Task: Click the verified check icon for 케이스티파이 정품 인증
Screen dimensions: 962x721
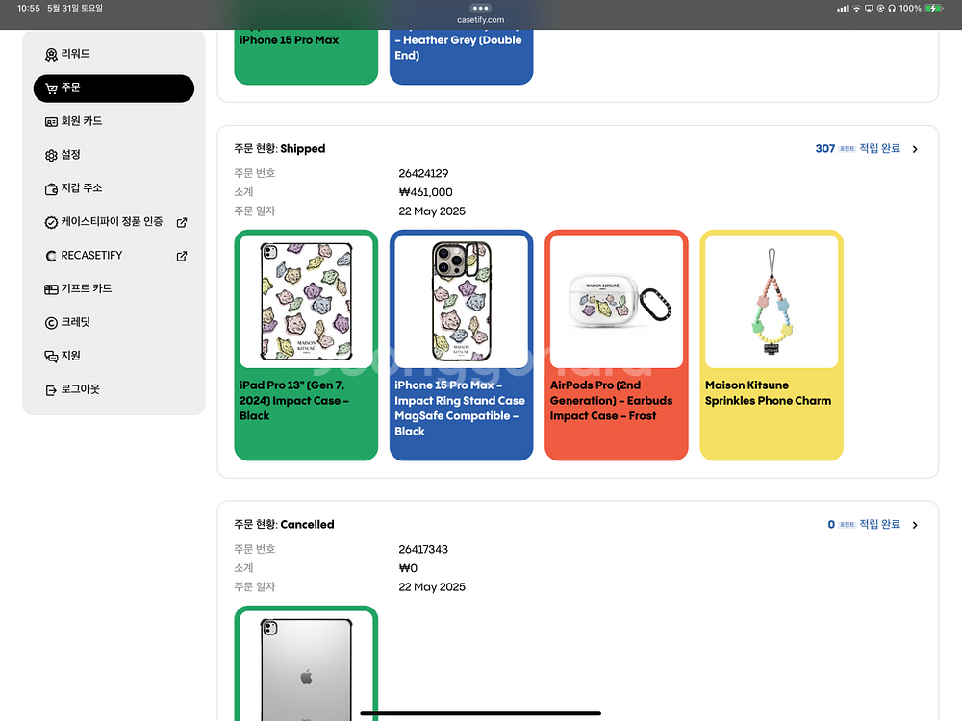Action: (x=51, y=222)
